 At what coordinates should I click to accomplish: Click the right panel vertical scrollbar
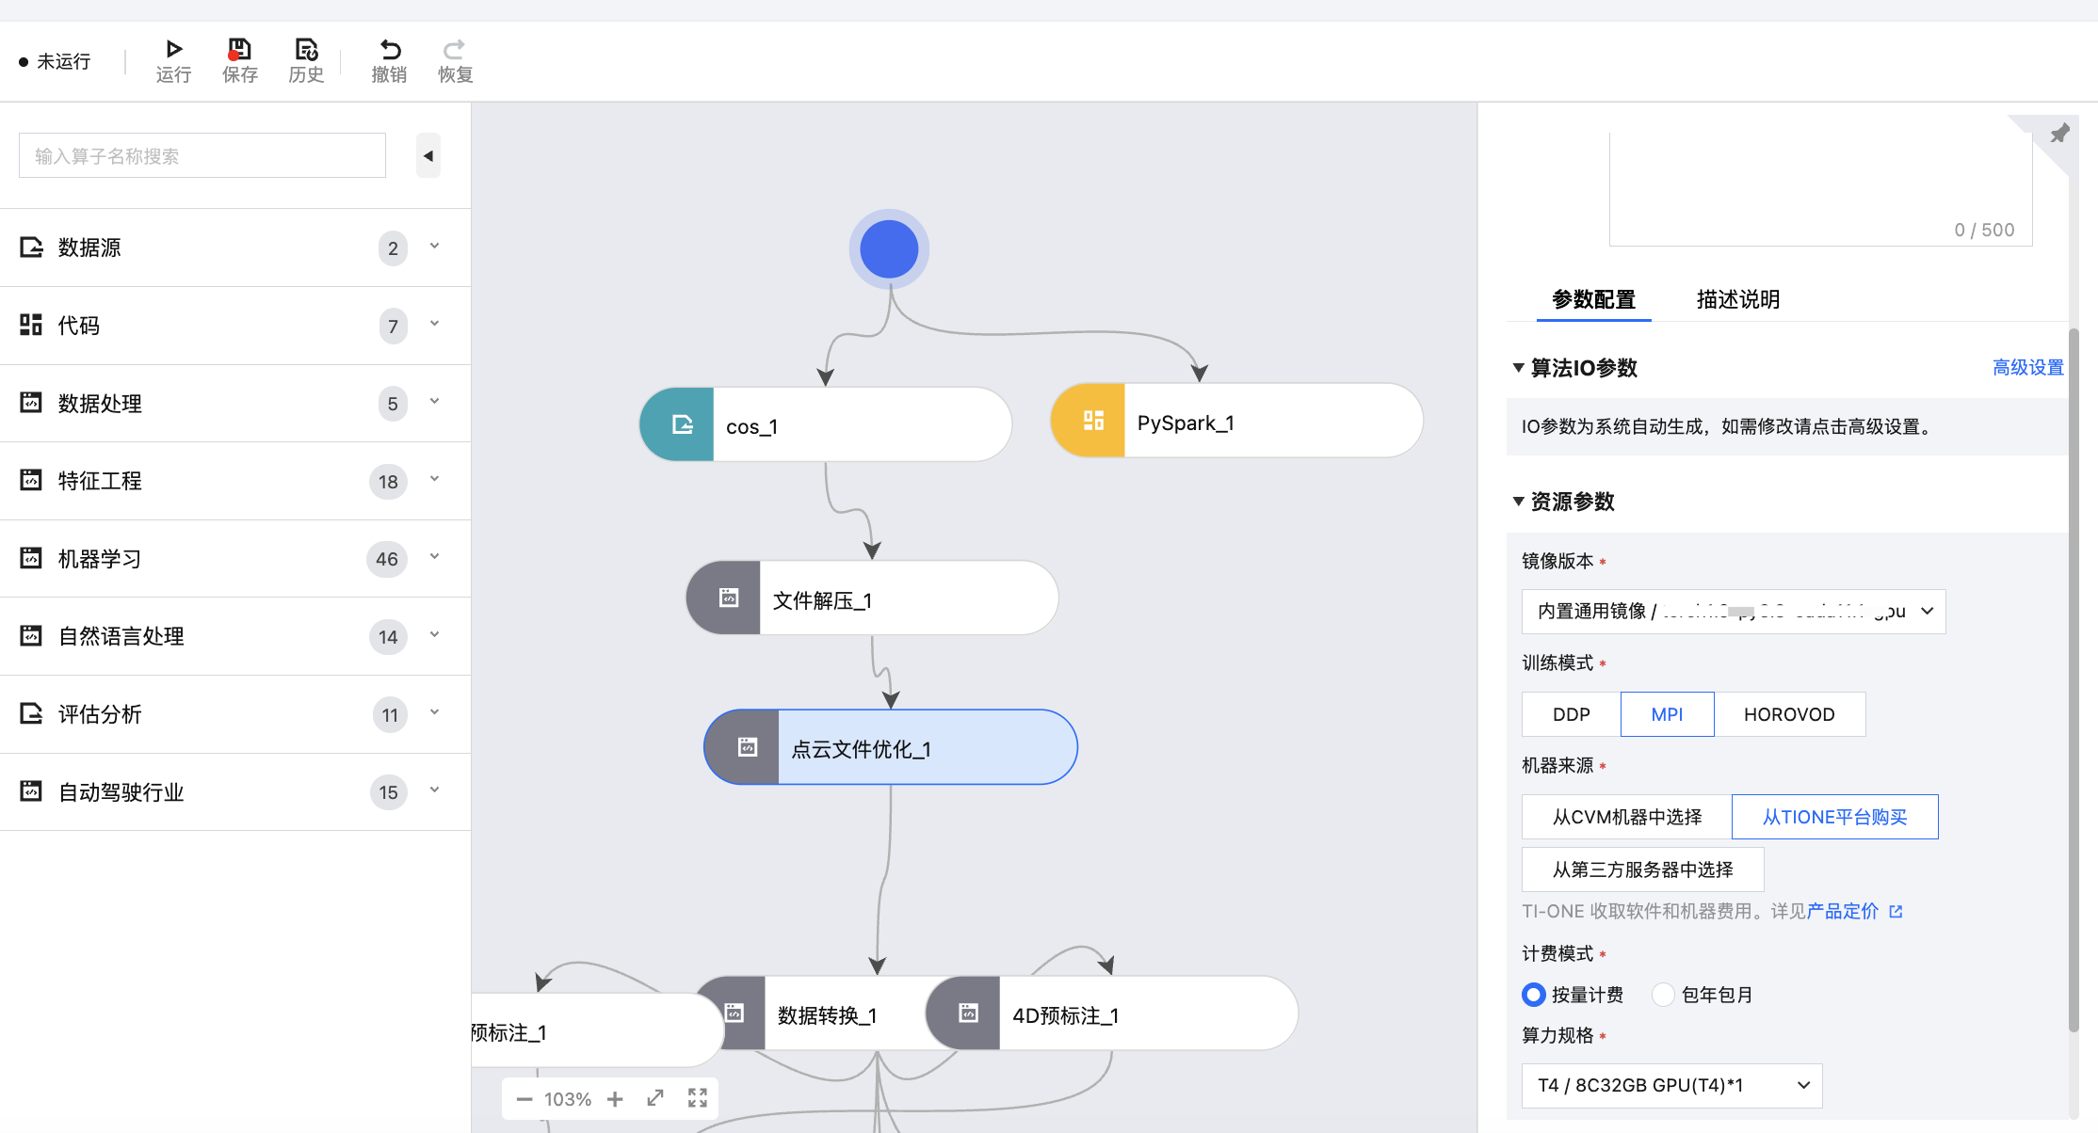pyautogui.click(x=2073, y=678)
